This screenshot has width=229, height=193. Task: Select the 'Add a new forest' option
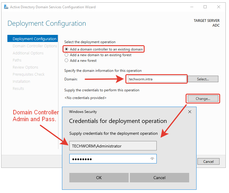(x=67, y=60)
